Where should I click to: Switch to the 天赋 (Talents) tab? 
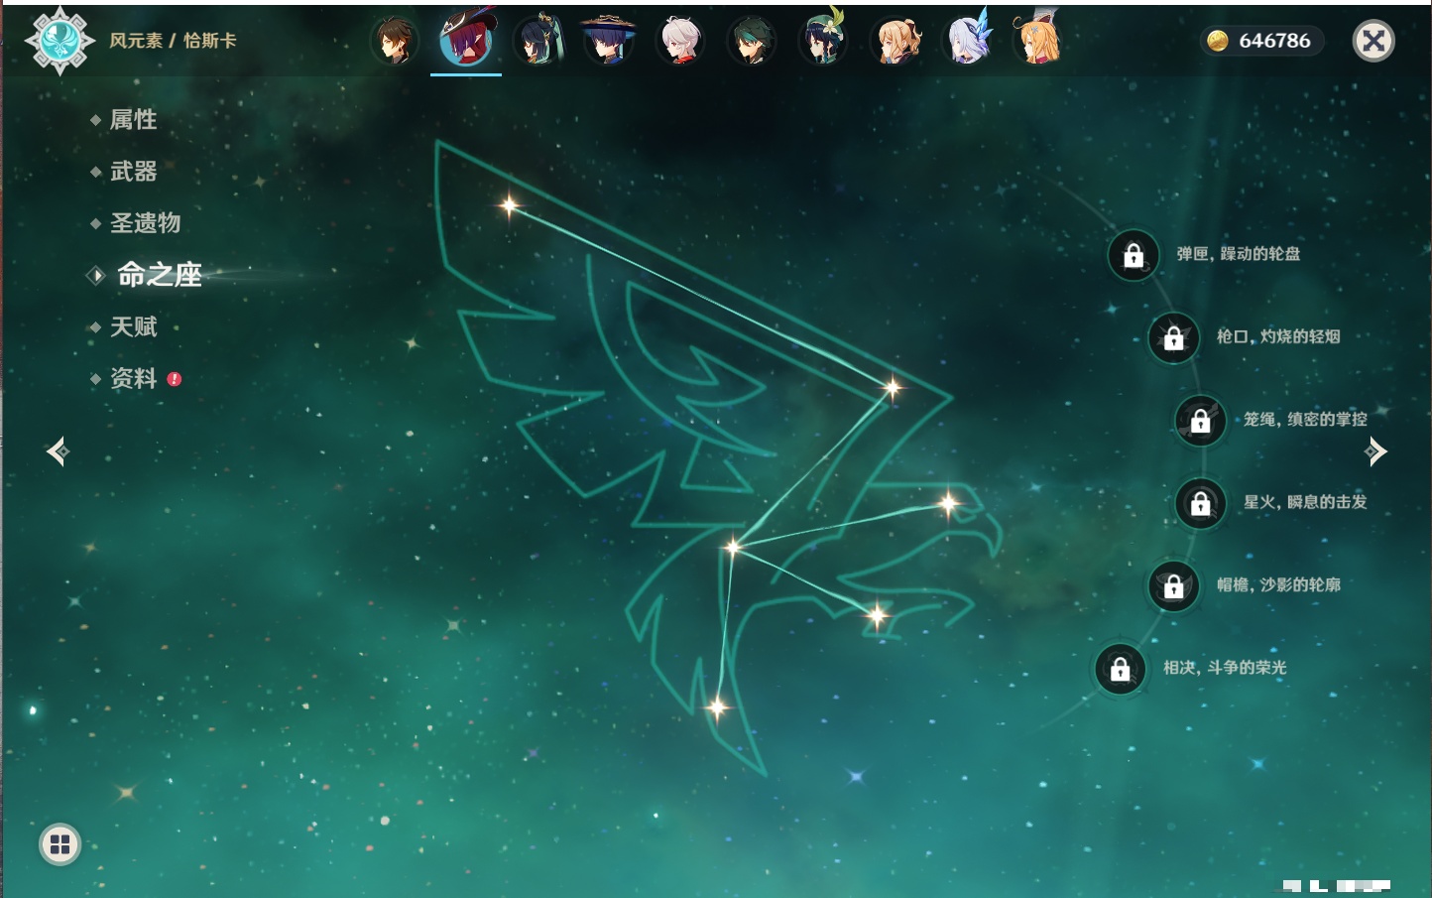pos(133,326)
